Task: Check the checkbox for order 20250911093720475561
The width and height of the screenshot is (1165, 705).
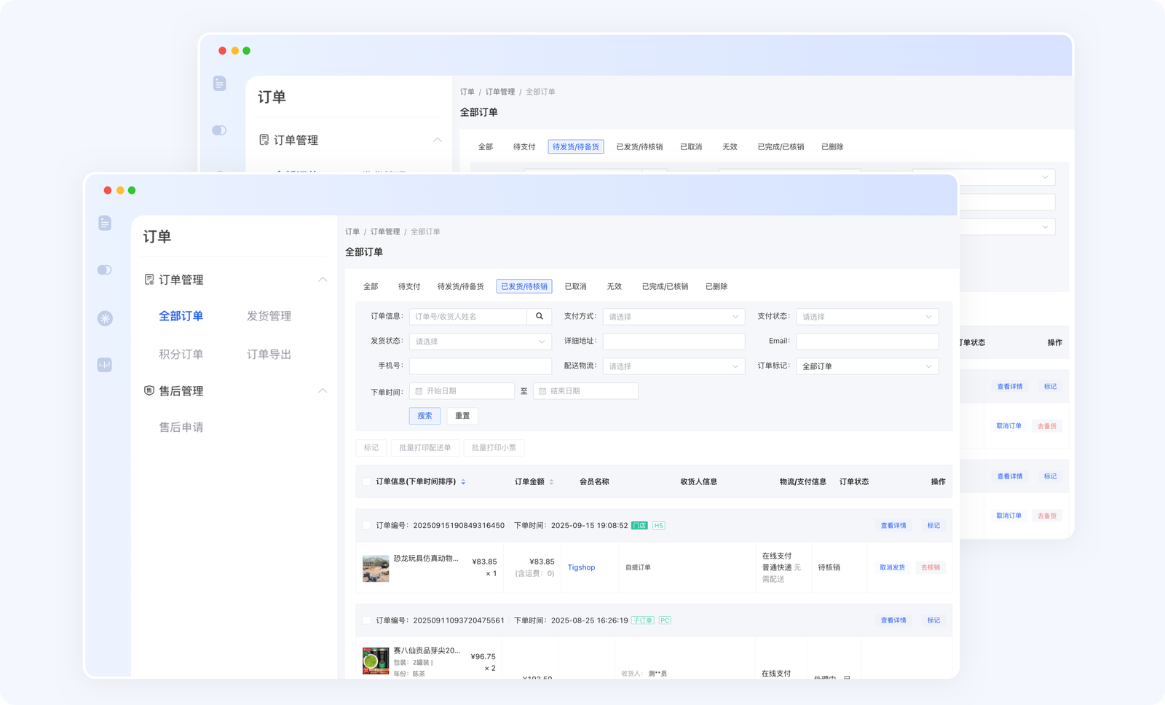Action: point(367,620)
